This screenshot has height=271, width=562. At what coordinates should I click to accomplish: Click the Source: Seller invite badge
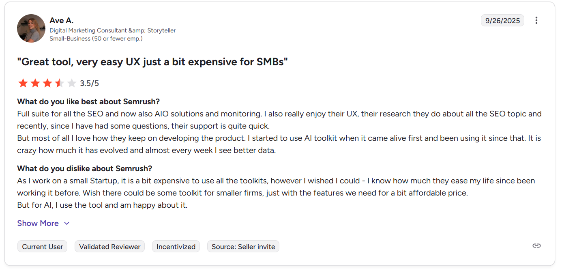(243, 246)
